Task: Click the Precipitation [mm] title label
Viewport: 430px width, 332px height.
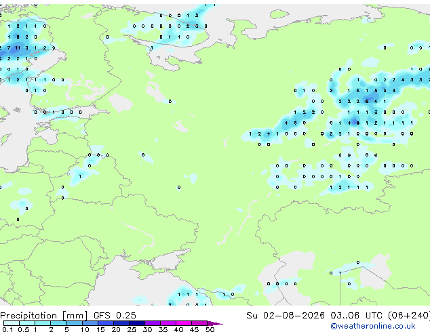Action: (44, 316)
